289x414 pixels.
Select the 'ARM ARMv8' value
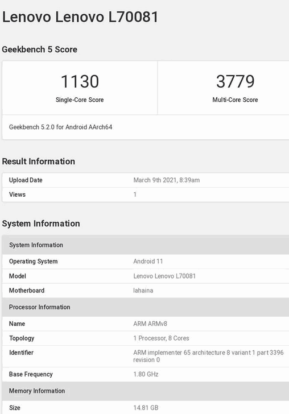(x=150, y=324)
